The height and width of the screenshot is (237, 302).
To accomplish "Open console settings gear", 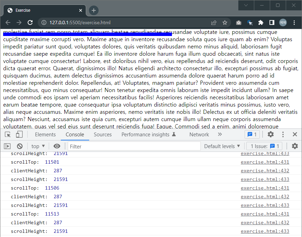I will (x=295, y=146).
